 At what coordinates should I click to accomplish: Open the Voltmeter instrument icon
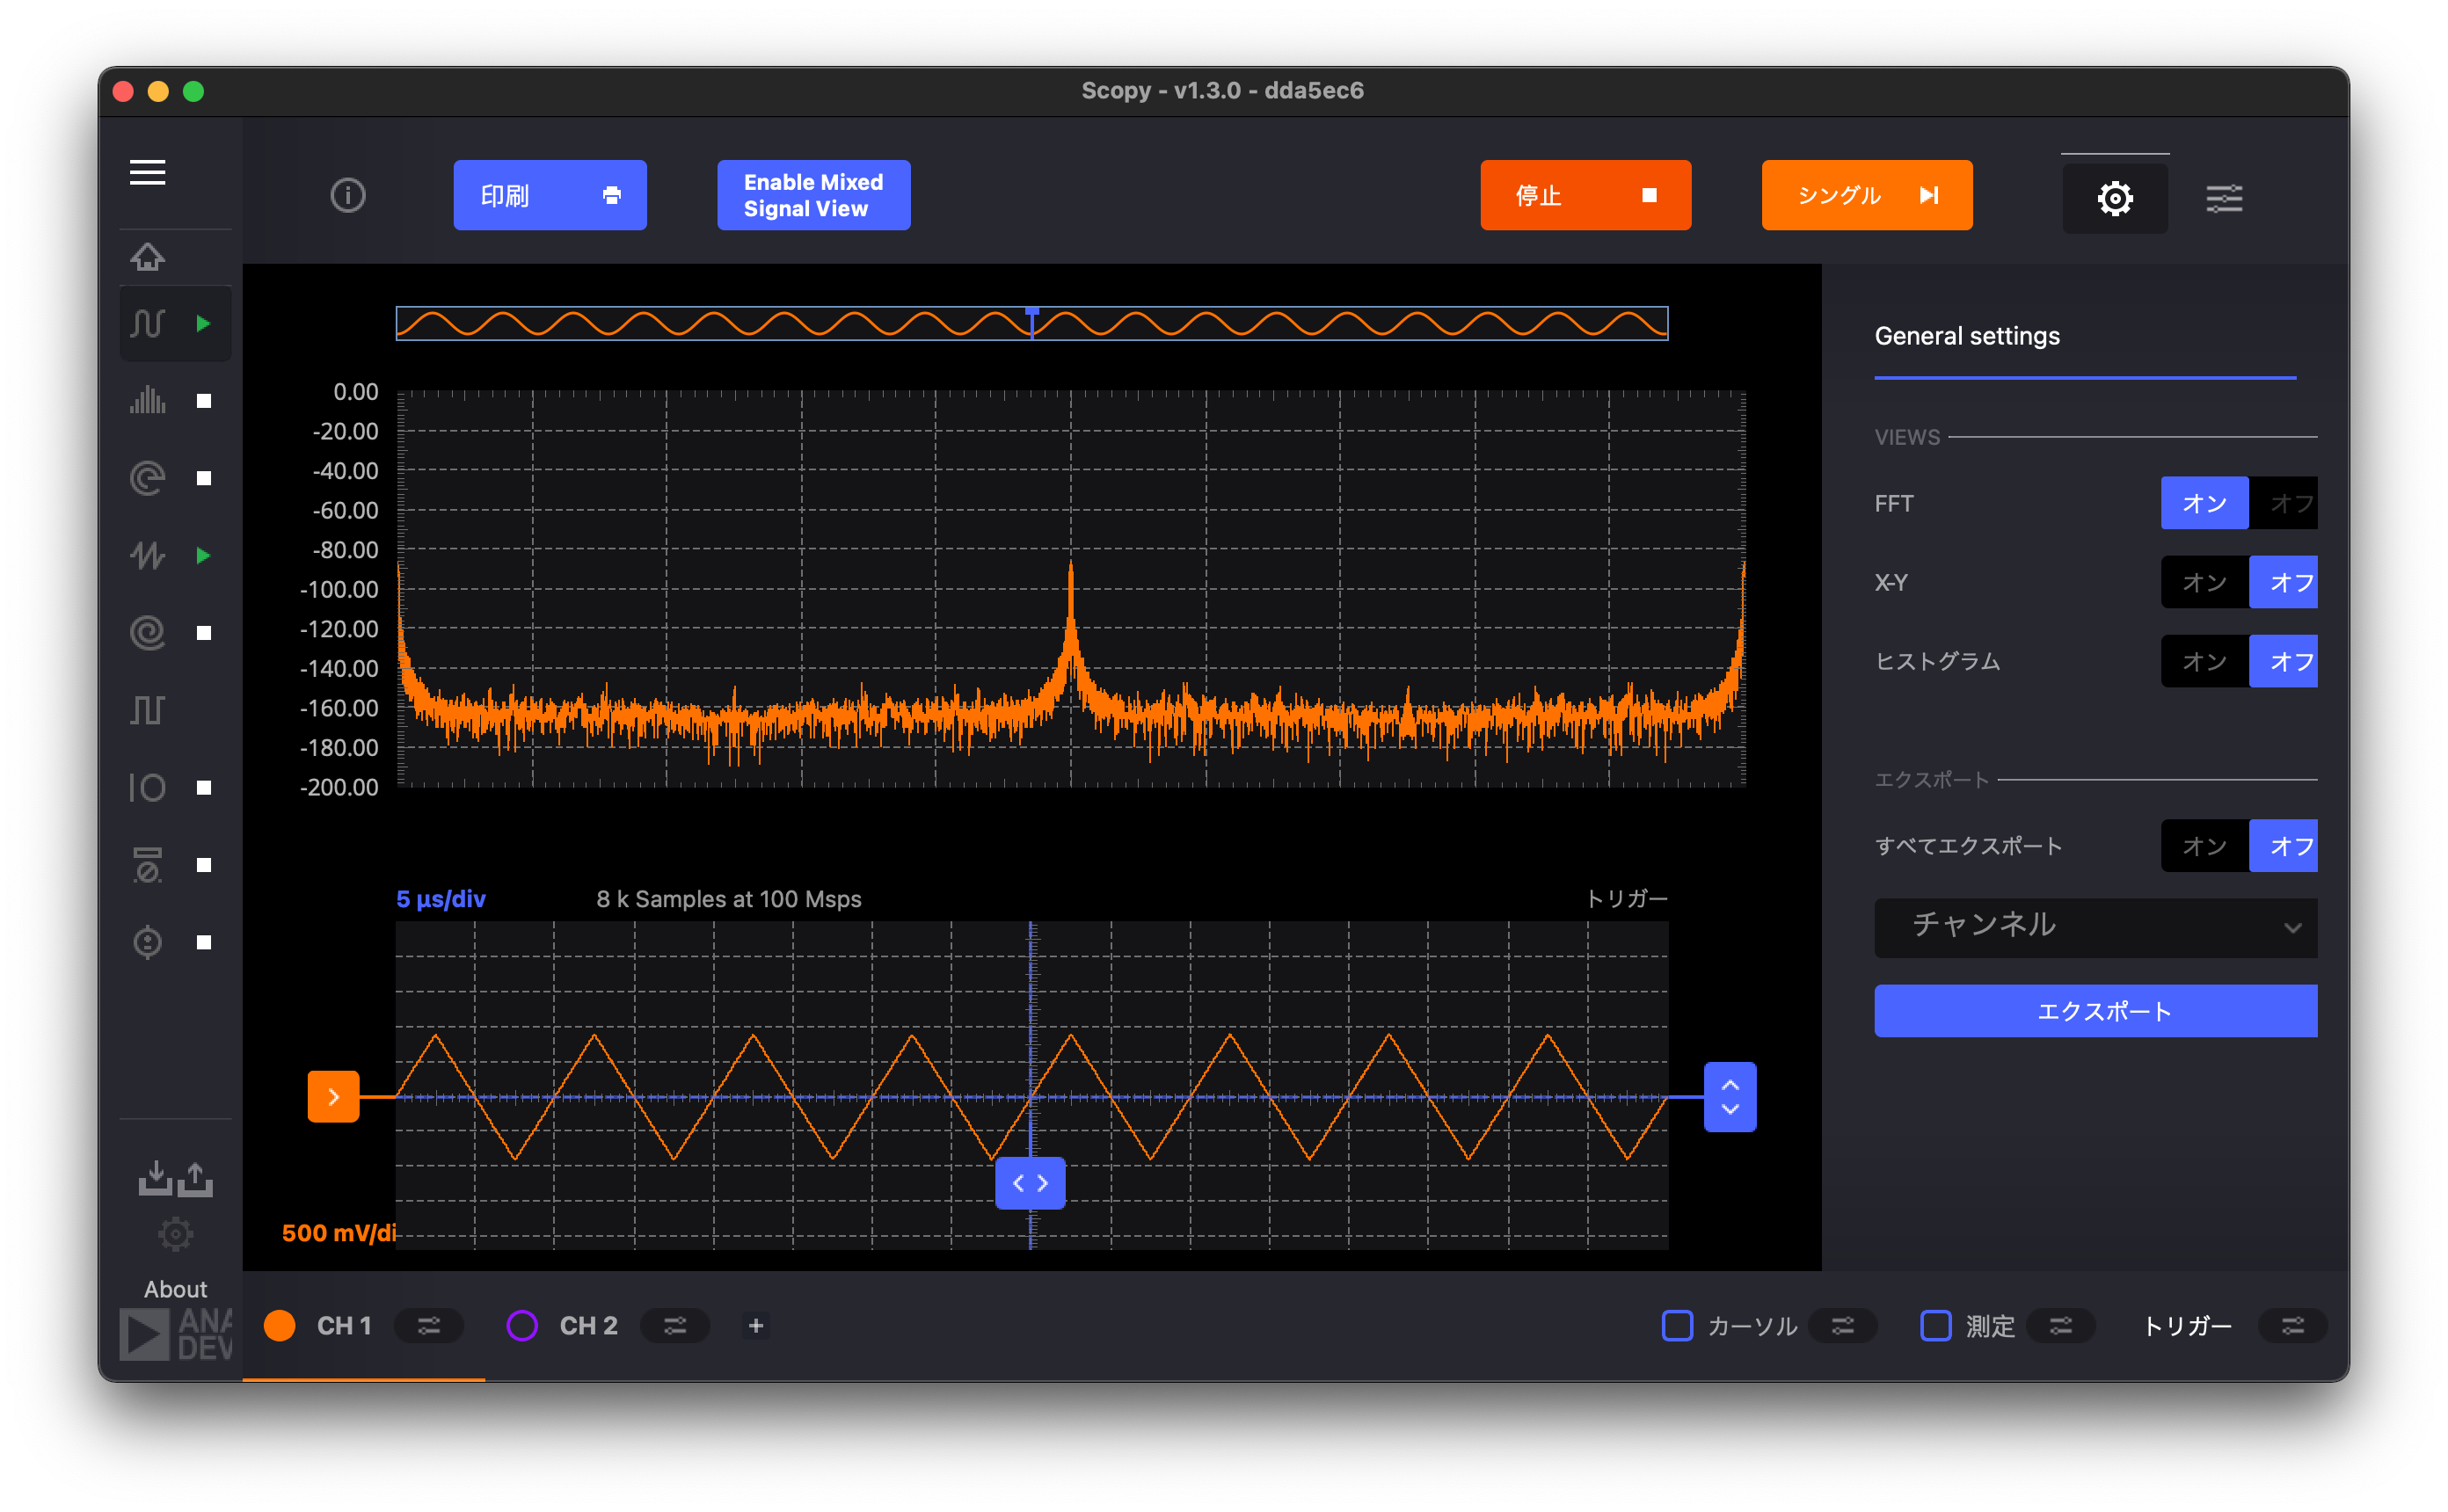coord(147,864)
